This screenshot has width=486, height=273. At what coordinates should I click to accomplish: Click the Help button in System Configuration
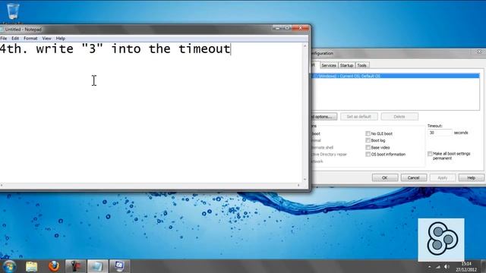[x=471, y=177]
